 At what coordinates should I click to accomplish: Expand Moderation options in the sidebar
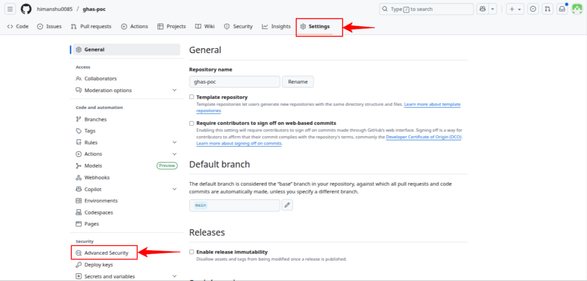(x=174, y=90)
